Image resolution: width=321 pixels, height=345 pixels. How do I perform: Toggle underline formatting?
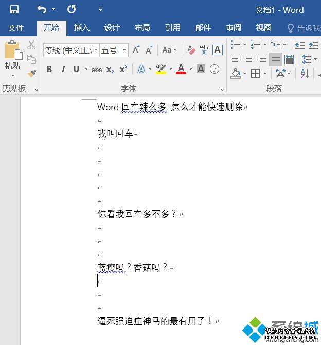point(76,70)
